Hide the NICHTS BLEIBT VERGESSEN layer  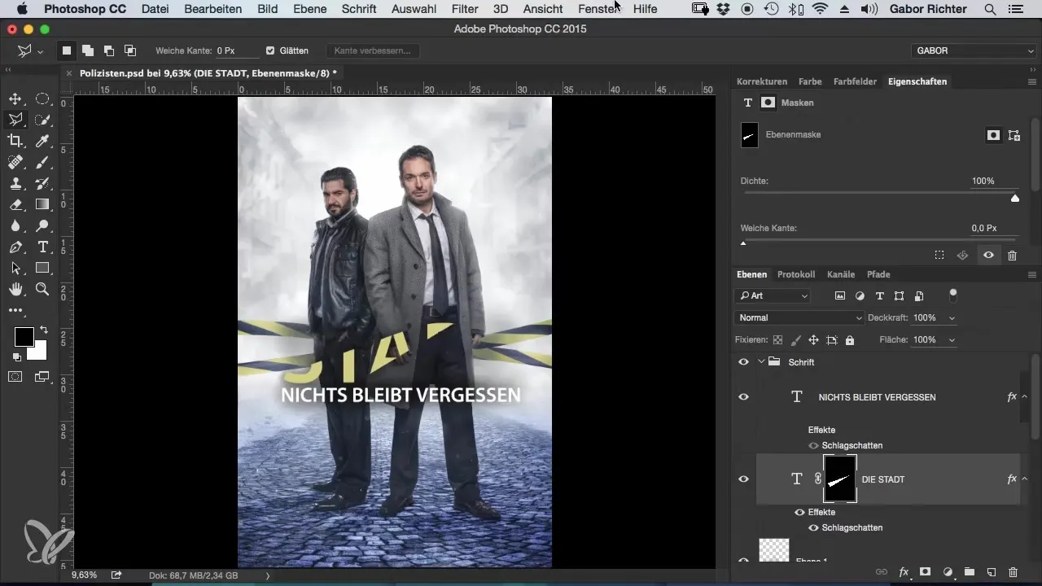pos(743,397)
